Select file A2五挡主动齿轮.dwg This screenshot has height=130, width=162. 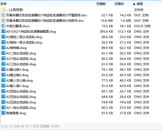click(21, 102)
